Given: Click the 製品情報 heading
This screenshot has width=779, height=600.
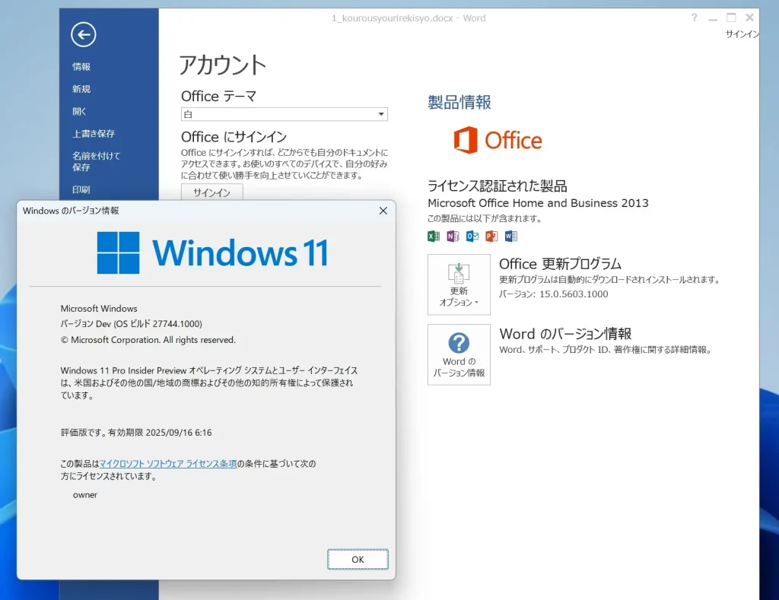Looking at the screenshot, I should [459, 103].
